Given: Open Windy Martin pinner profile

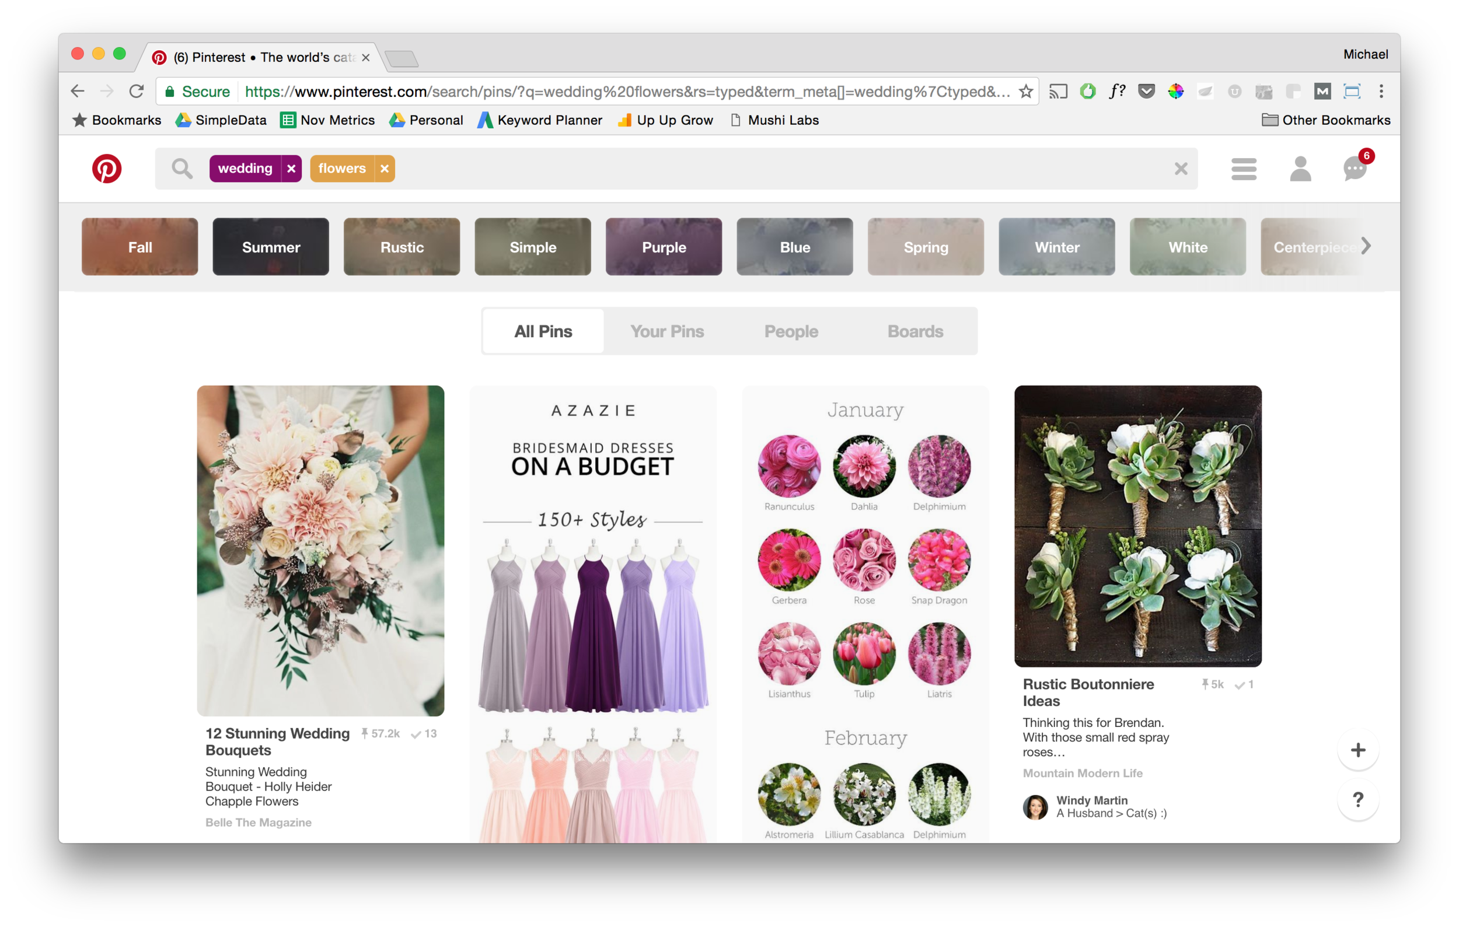Looking at the screenshot, I should tap(1094, 806).
